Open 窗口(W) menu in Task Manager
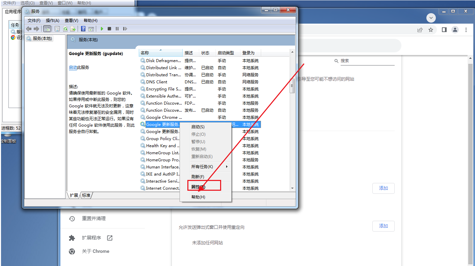475x266 pixels. pyautogui.click(x=65, y=3)
